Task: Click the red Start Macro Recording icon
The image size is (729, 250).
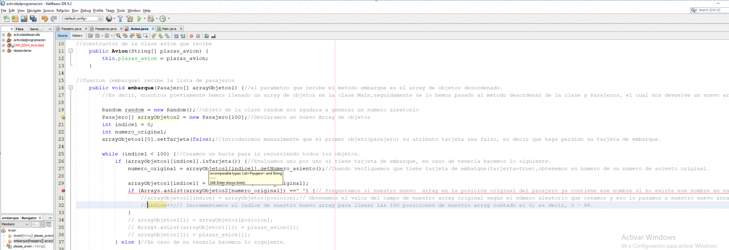Action: pos(191,35)
